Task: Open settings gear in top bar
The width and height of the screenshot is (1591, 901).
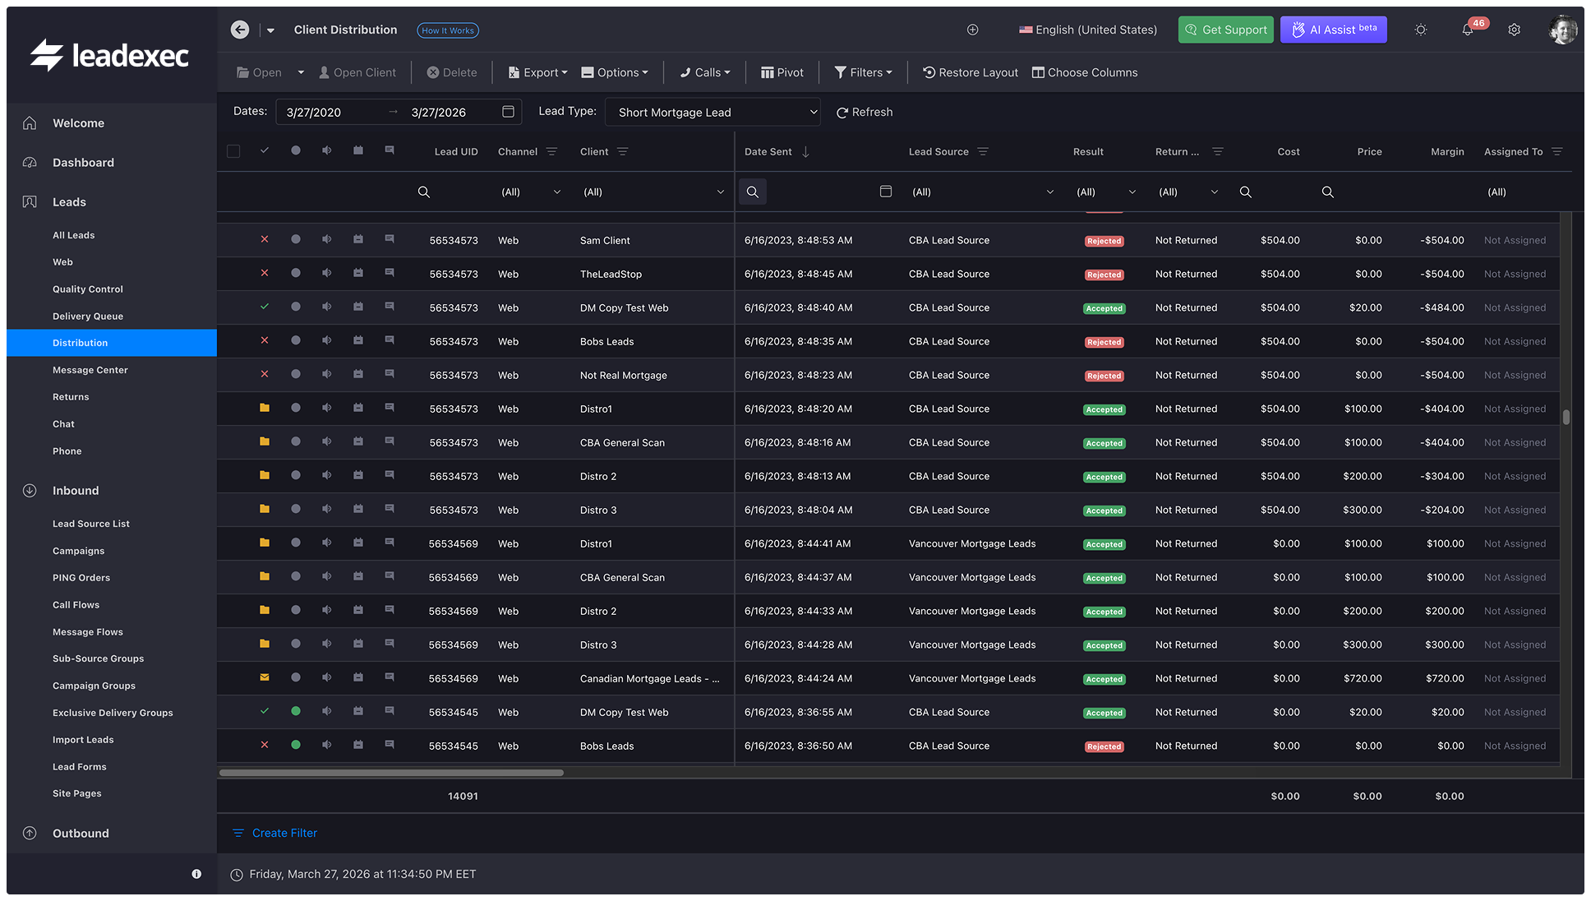Action: coord(1514,30)
